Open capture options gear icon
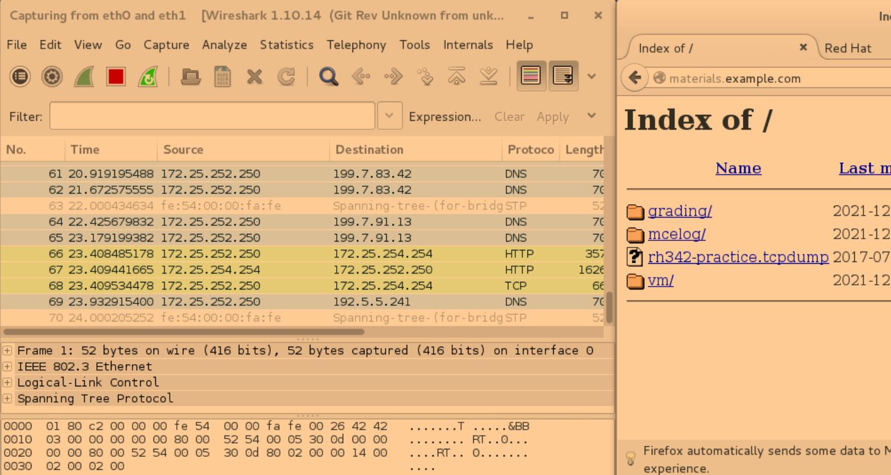Image resolution: width=891 pixels, height=475 pixels. point(52,76)
